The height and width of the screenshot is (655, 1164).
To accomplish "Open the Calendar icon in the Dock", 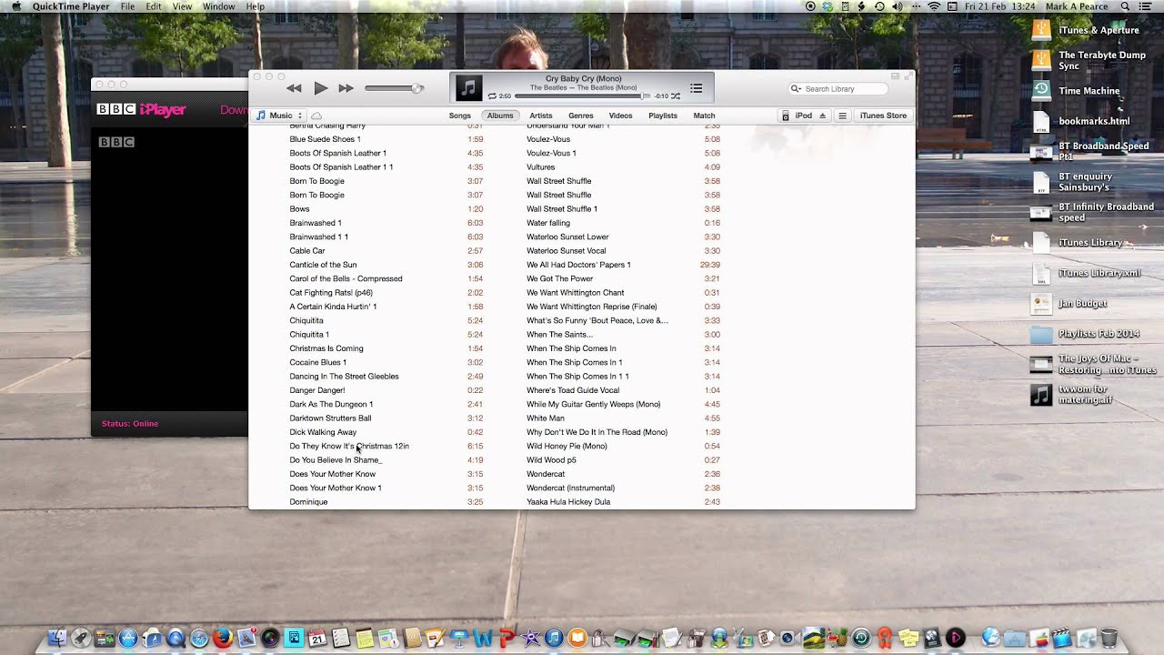I will [x=317, y=638].
